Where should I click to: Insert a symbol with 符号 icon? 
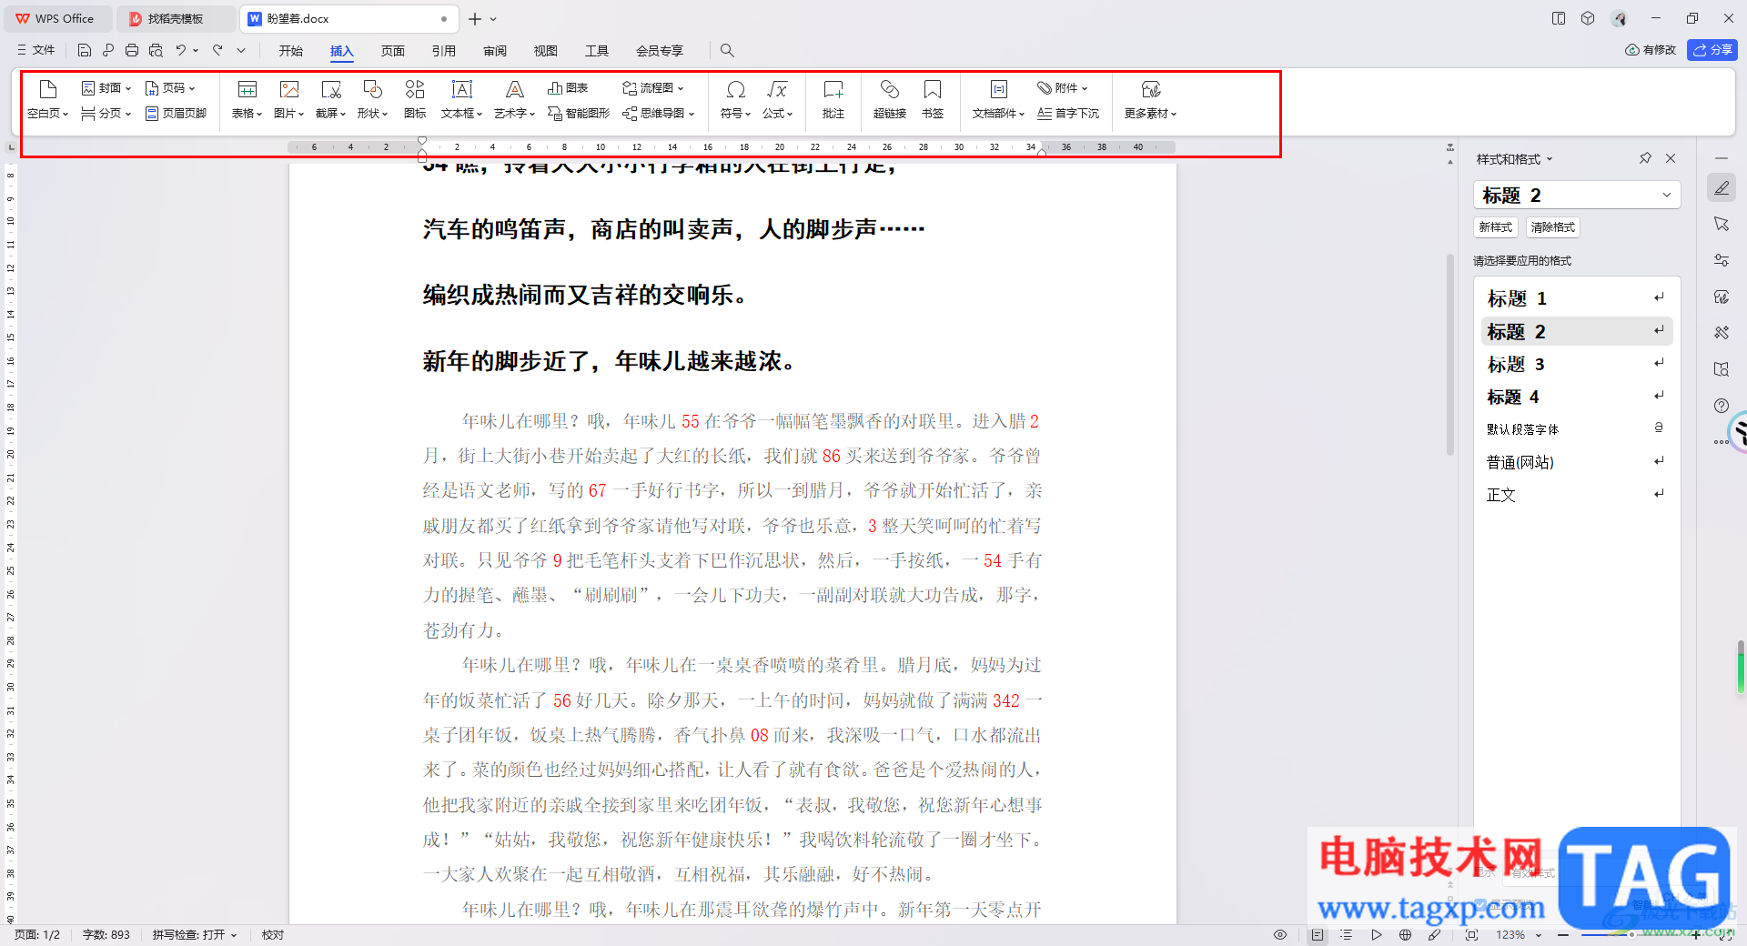(736, 89)
